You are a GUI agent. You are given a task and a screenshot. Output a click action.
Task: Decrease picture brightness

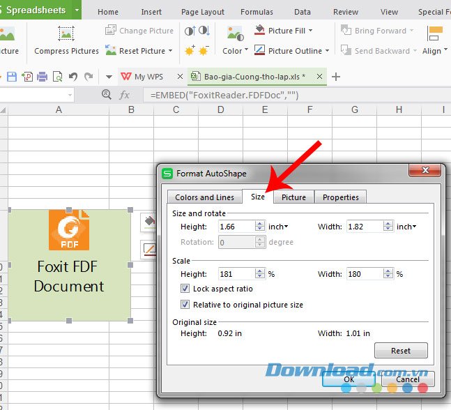(204, 51)
